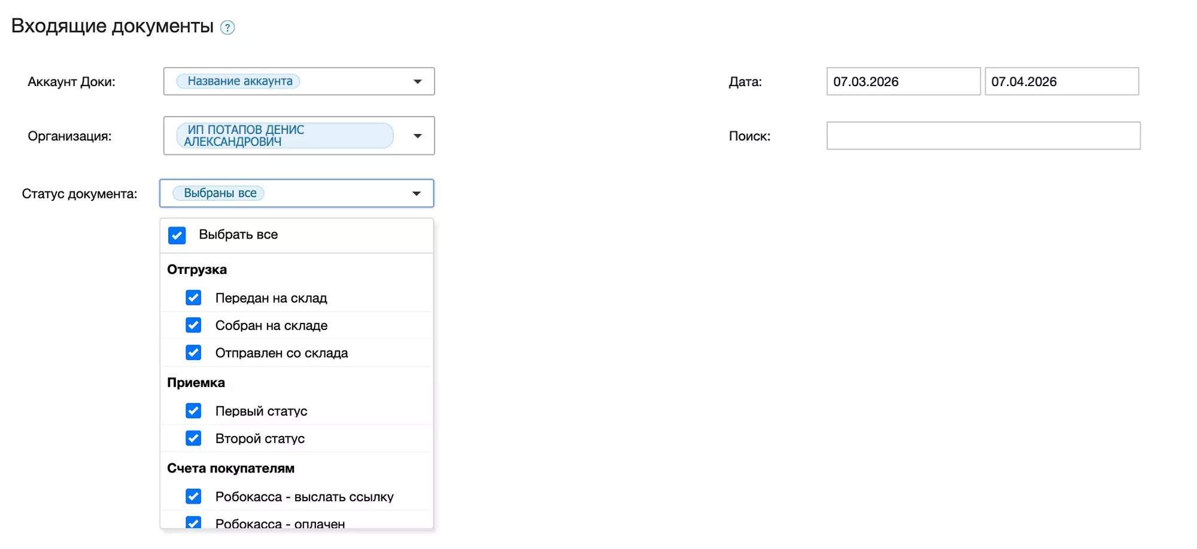Click the 'Выбраны все' status tag
This screenshot has width=1197, height=549.
[x=220, y=193]
